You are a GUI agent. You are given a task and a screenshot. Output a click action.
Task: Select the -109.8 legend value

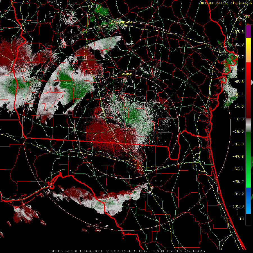point(237,206)
